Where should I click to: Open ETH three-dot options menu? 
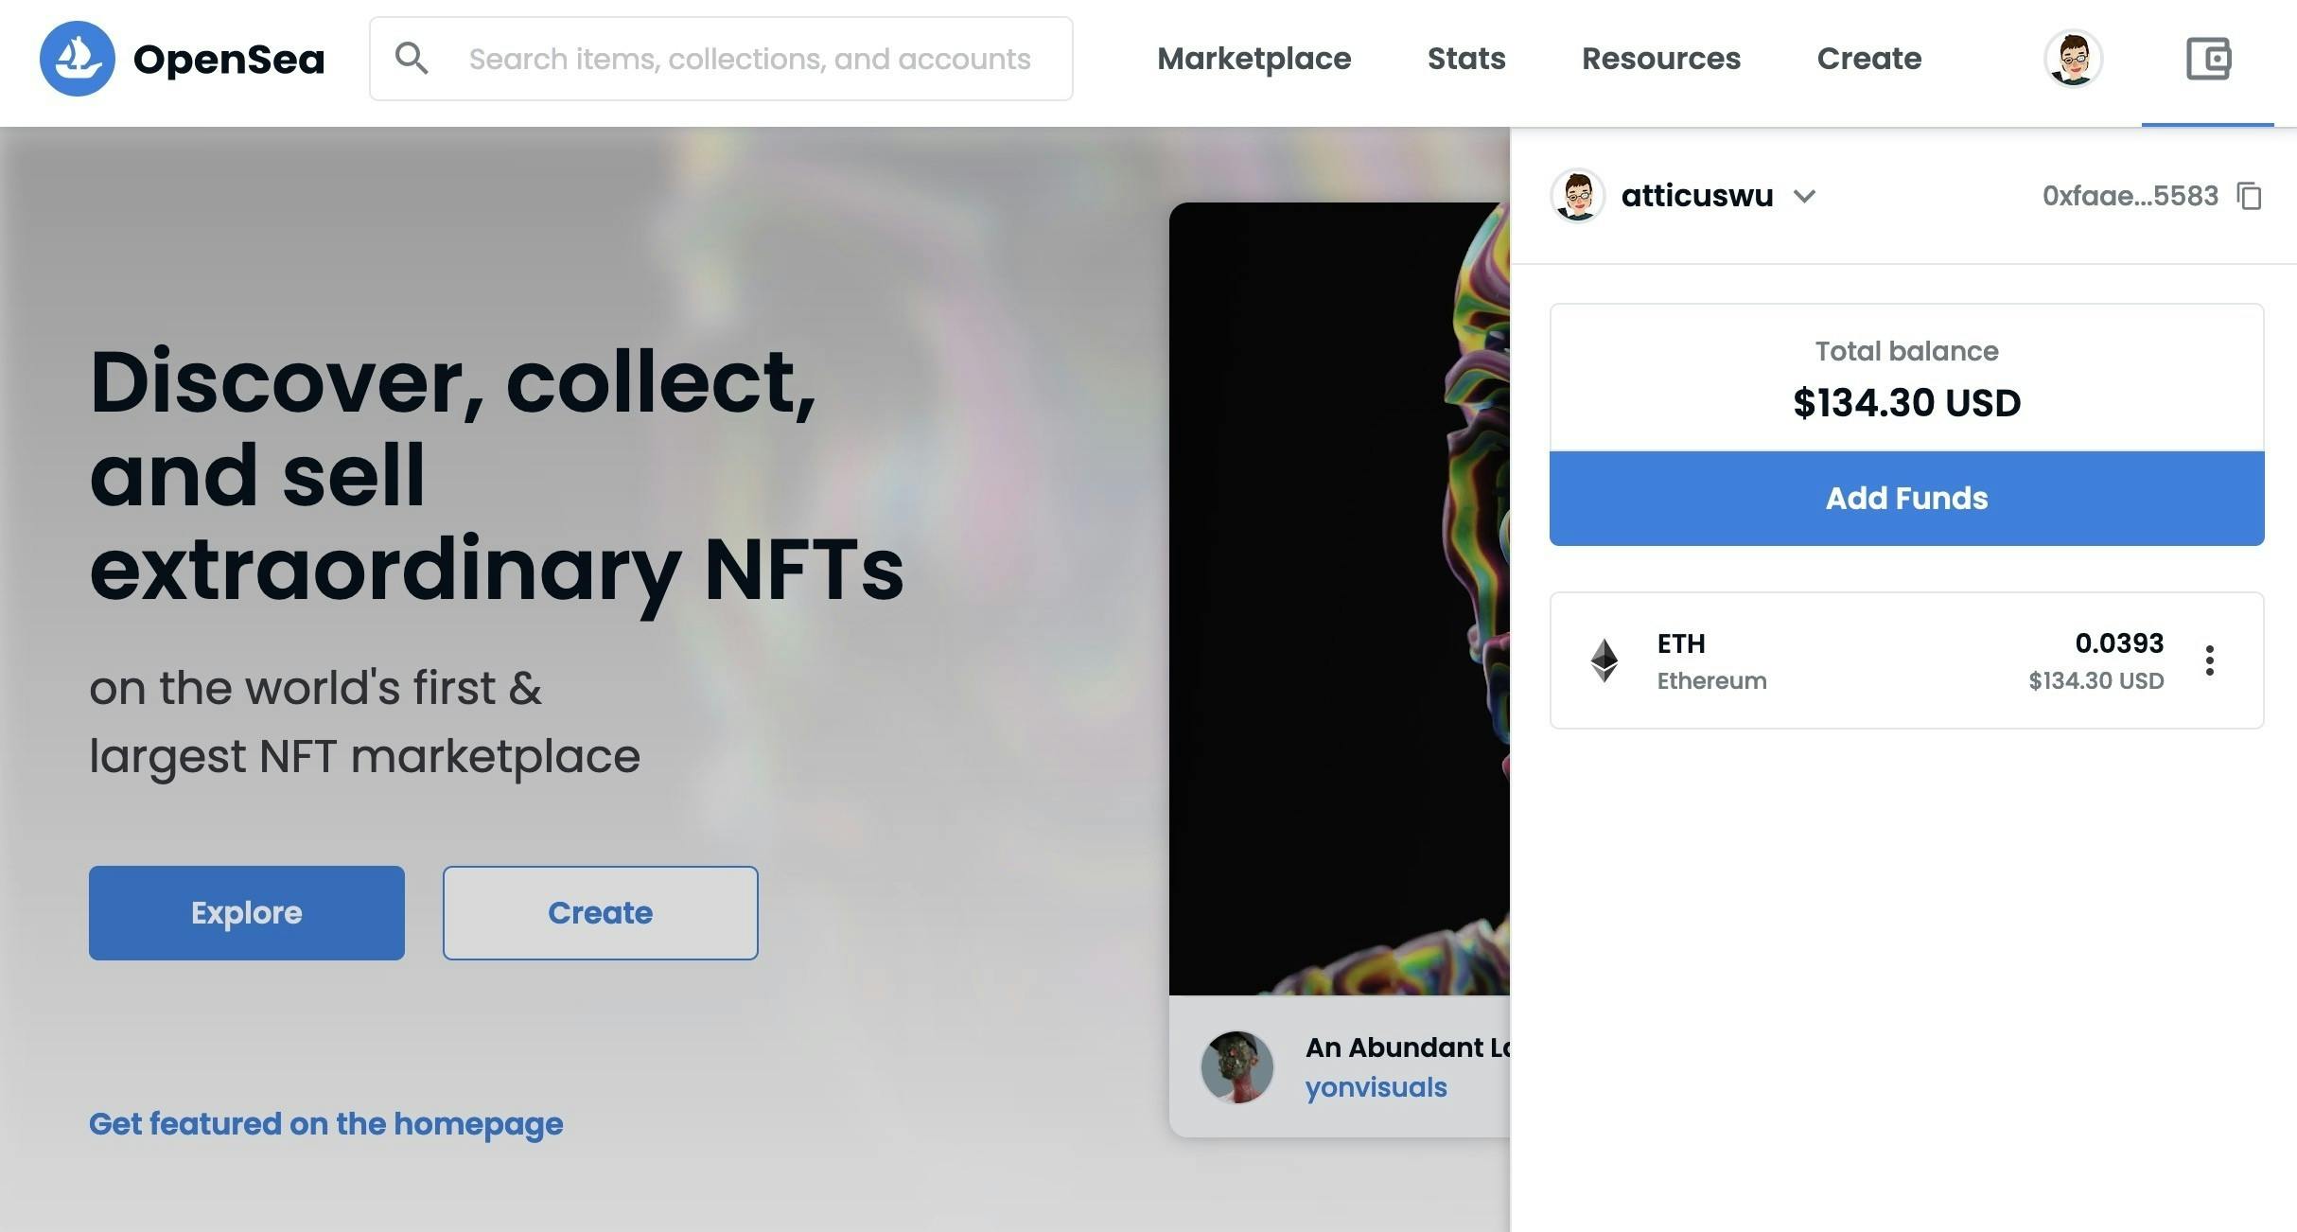coord(2209,660)
